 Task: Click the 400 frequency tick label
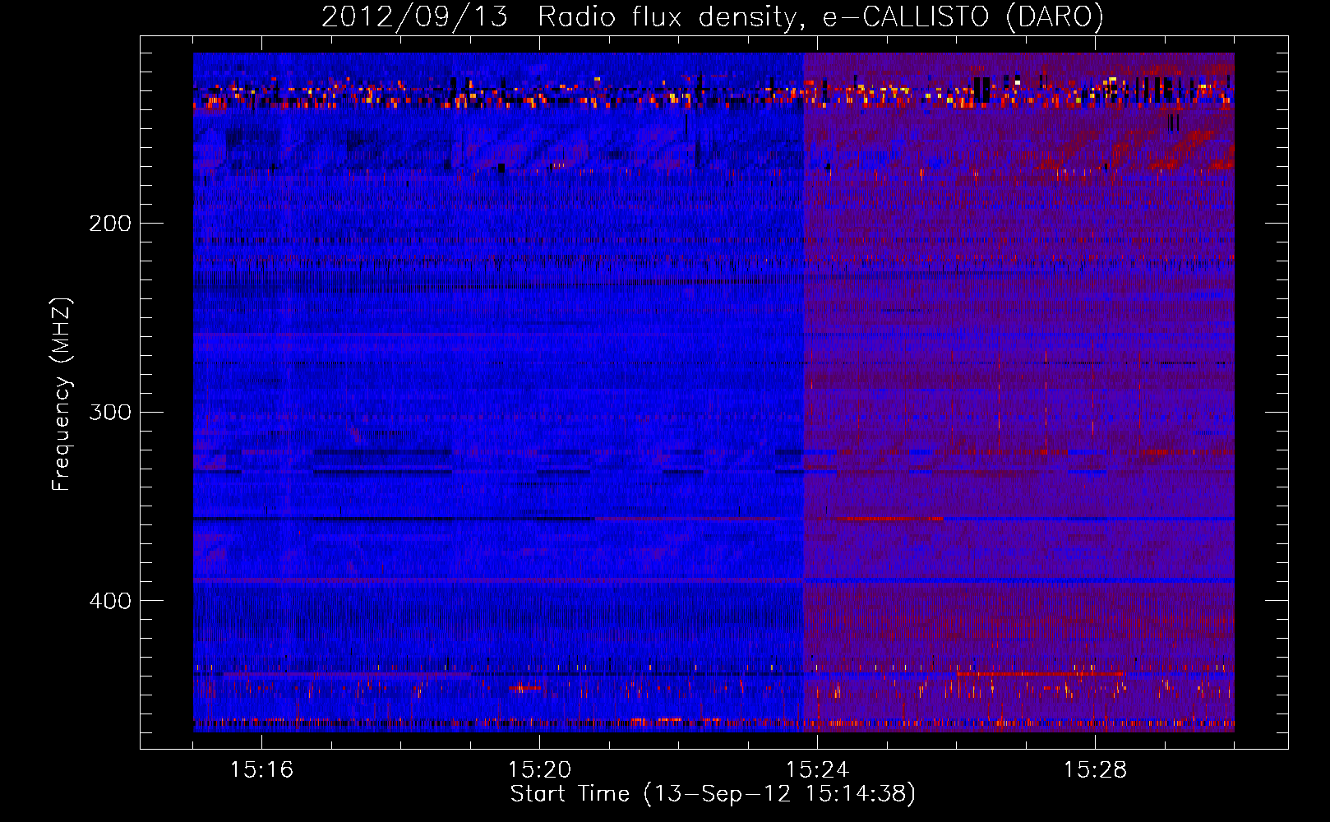pyautogui.click(x=110, y=601)
